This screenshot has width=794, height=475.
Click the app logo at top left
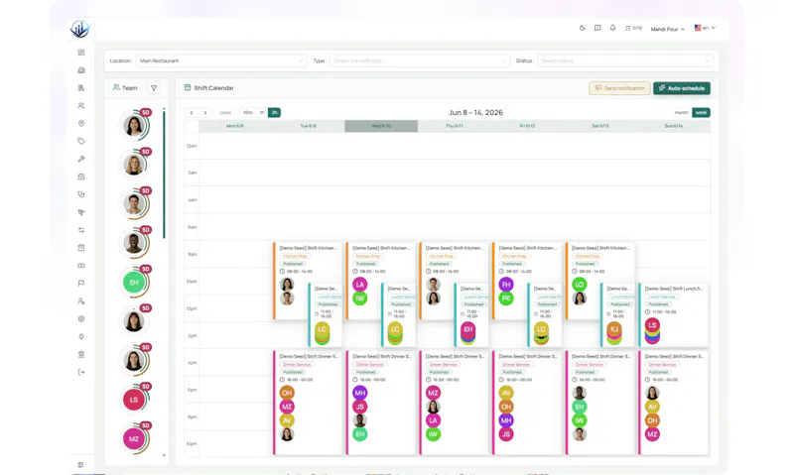coord(80,30)
